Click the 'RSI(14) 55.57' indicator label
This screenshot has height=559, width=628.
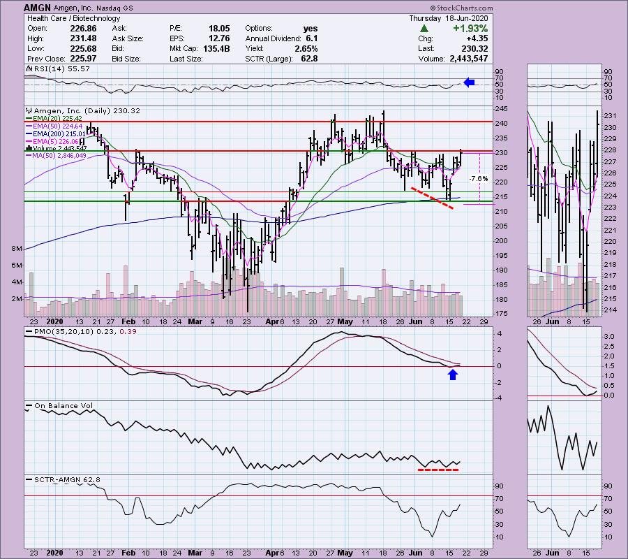point(61,69)
